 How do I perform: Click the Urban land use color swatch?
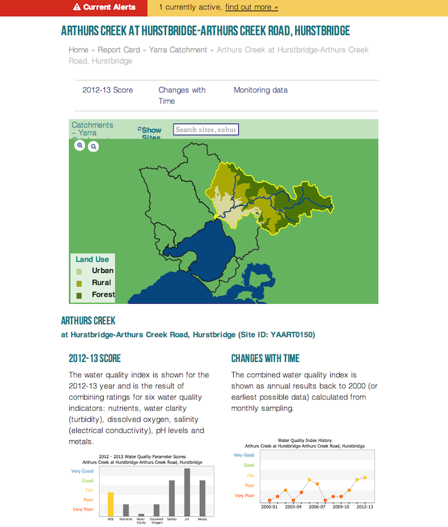tap(79, 272)
